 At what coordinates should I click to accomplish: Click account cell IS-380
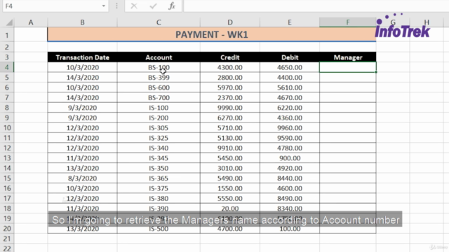click(159, 198)
